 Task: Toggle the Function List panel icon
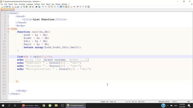coord(69,7)
